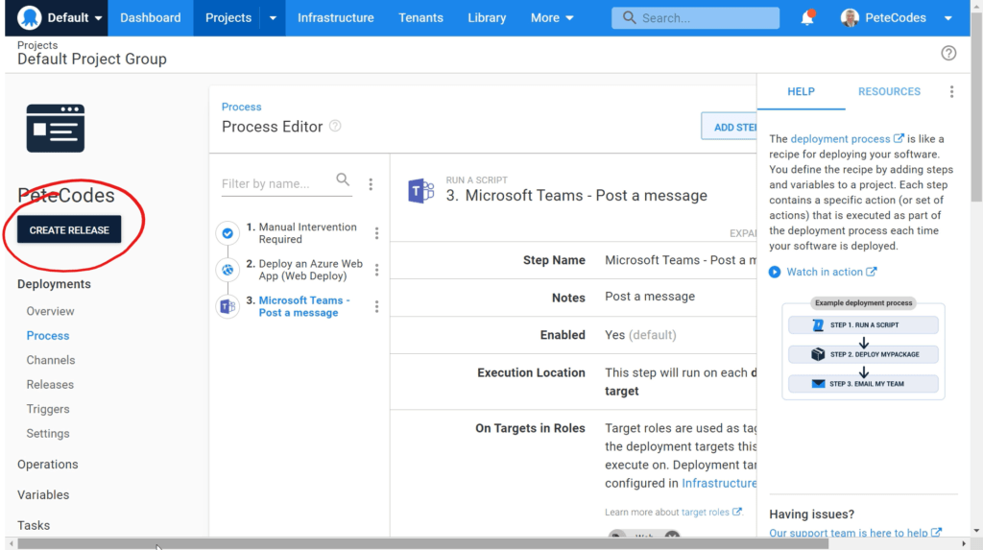Open the help panel overflow menu
Viewport: 983px width, 550px height.
951,91
